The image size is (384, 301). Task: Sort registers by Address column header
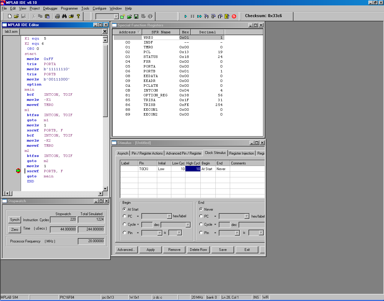pos(127,32)
